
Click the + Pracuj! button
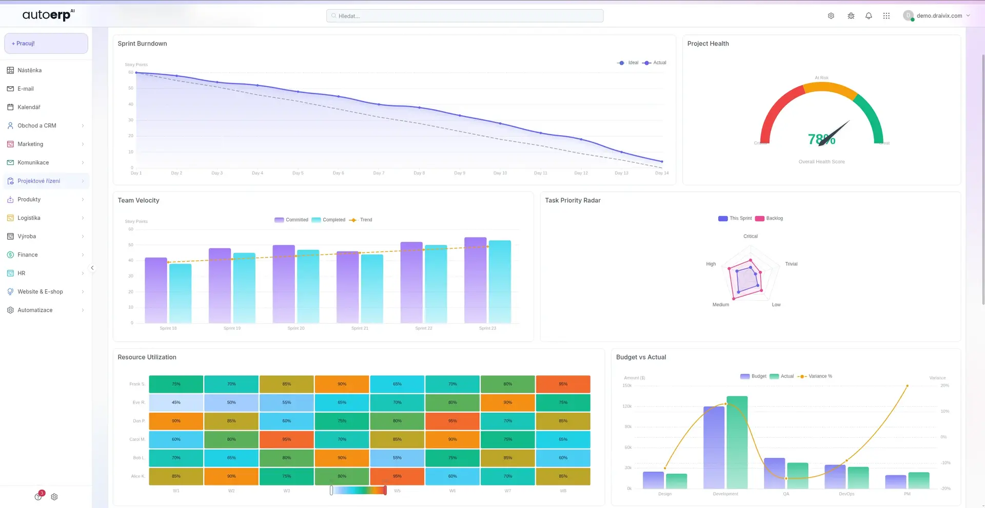(x=46, y=43)
